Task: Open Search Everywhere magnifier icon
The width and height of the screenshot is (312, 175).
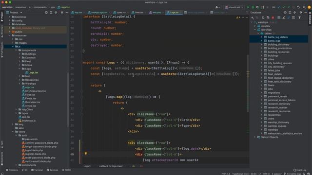Action: click(x=304, y=7)
